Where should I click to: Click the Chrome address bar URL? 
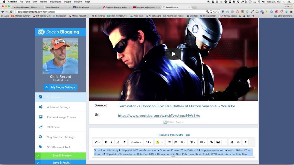[36, 11]
